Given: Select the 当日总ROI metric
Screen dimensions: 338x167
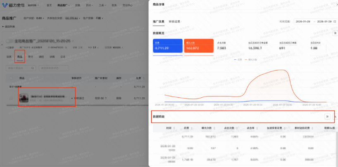Looking at the screenshot, I should (317, 46).
